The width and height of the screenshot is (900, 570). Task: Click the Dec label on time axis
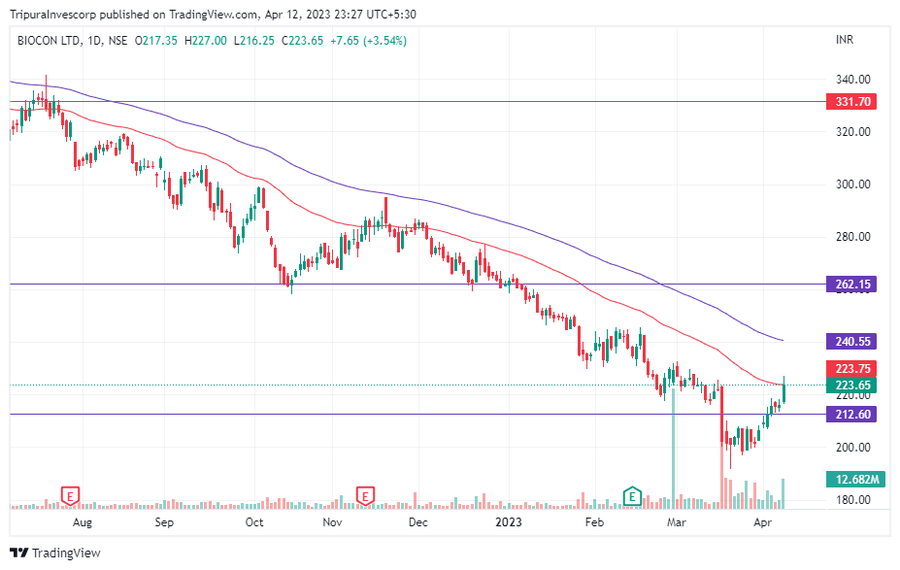(x=417, y=522)
